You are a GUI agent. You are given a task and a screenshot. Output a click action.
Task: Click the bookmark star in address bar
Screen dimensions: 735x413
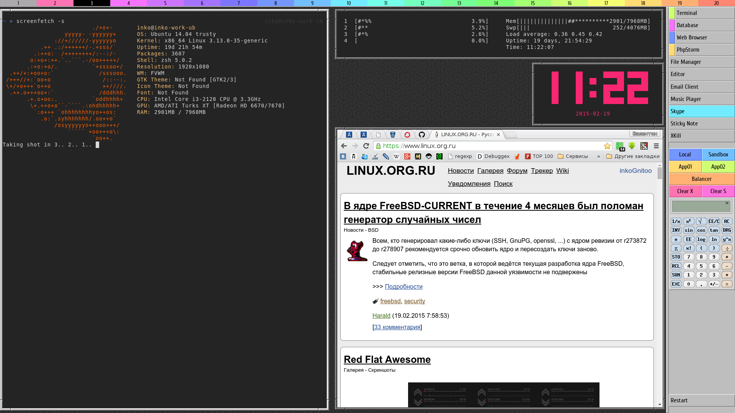pos(607,146)
